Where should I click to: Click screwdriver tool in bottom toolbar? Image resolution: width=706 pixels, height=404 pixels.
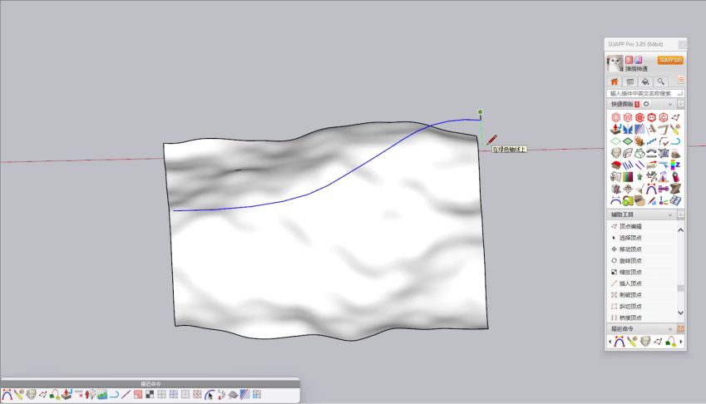click(19, 395)
